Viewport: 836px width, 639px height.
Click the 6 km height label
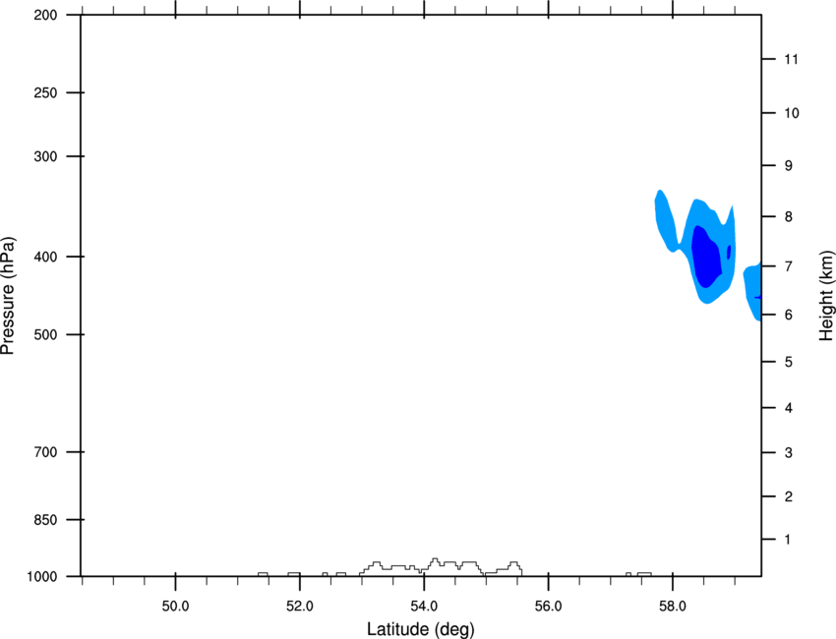789,315
